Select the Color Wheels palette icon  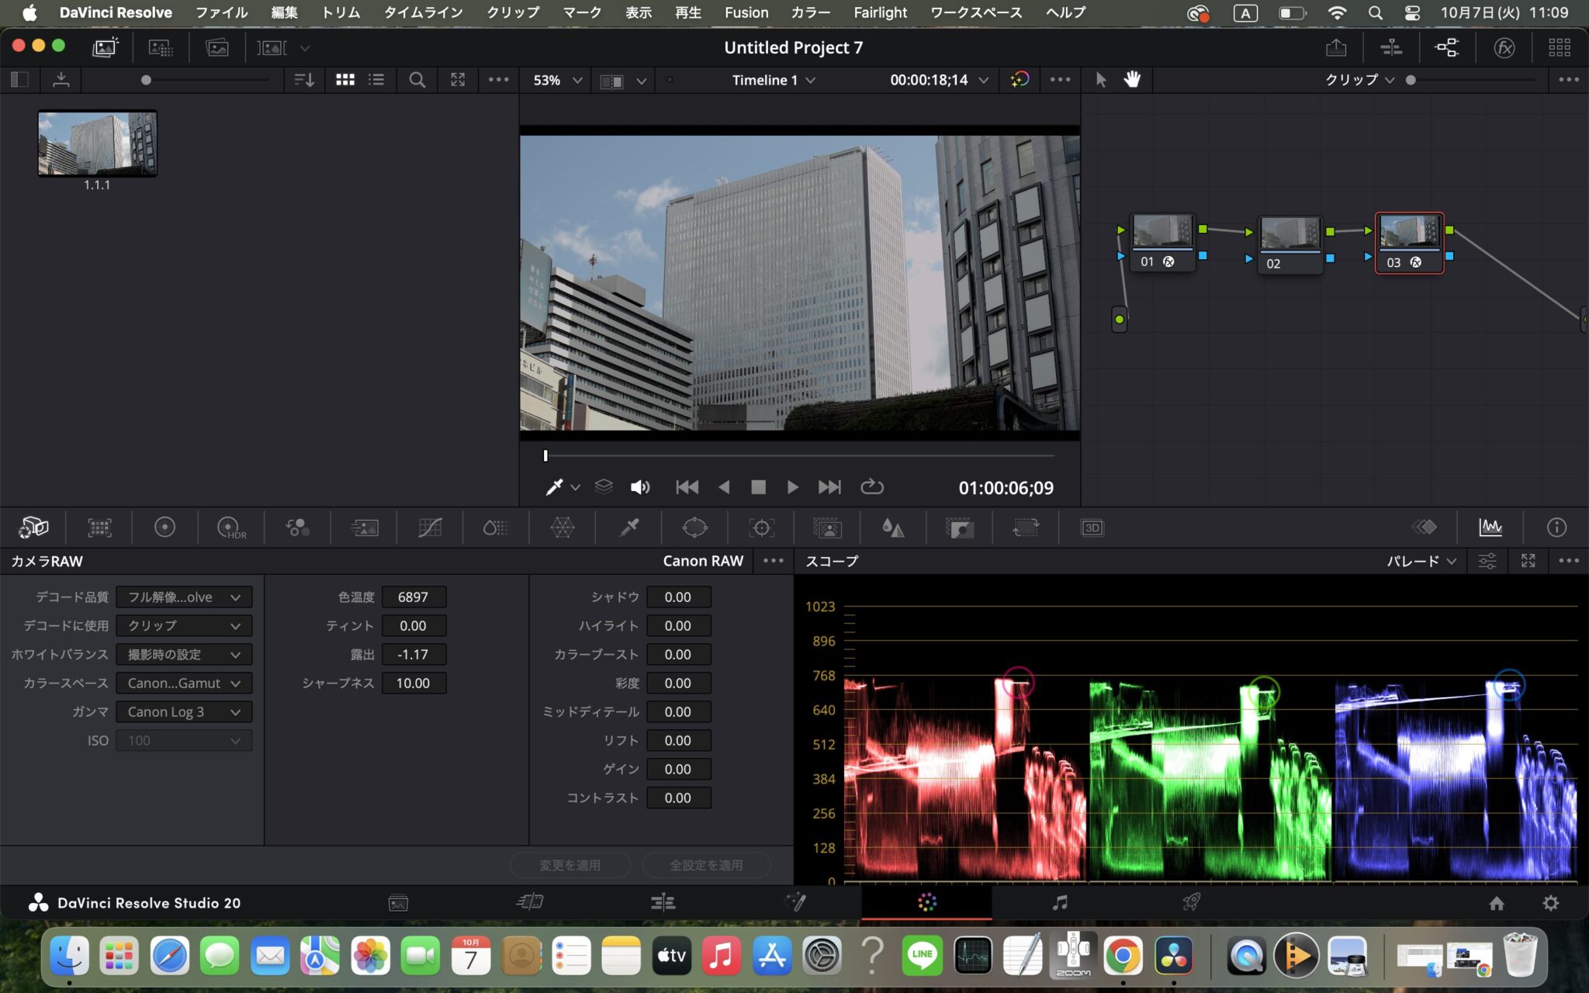coord(164,528)
